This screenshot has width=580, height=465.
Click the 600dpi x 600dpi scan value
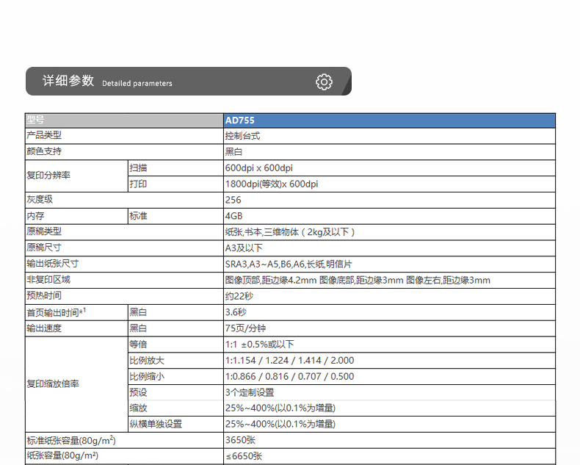point(259,168)
